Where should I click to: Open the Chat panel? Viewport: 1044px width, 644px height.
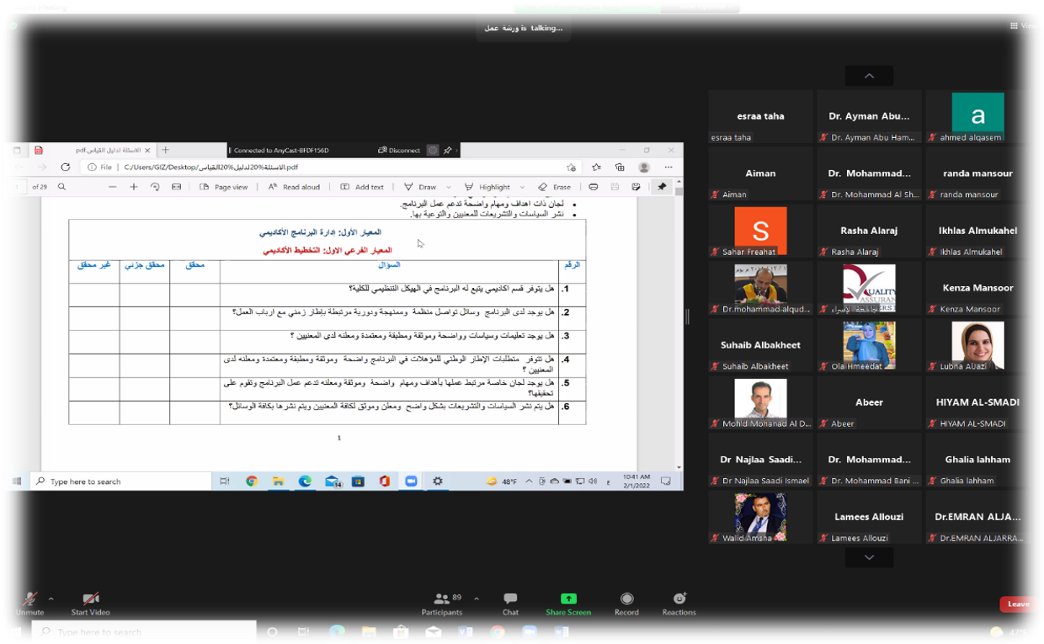click(510, 601)
